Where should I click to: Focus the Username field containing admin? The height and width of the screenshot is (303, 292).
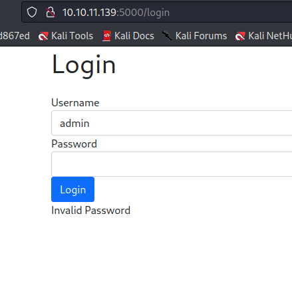click(x=172, y=123)
